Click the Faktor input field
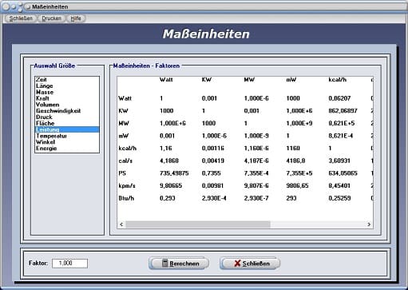The width and height of the screenshot is (408, 290). (x=69, y=263)
